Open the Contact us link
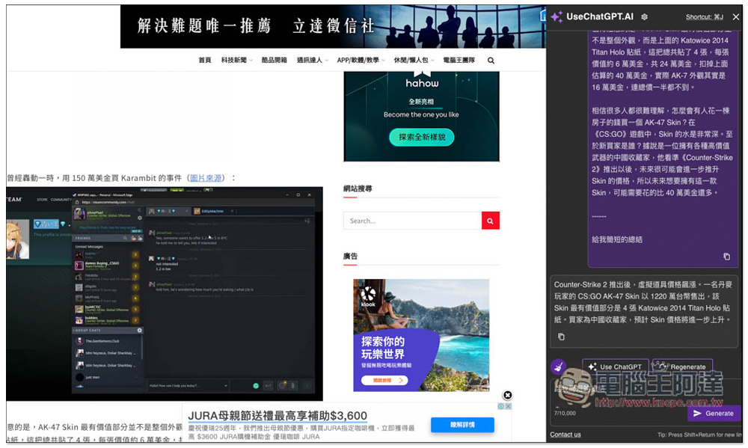The height and width of the screenshot is (448, 748). (565, 435)
